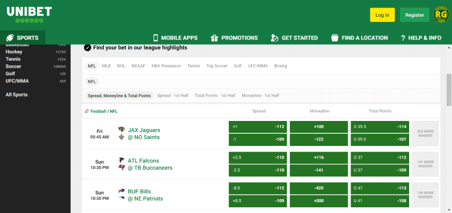
Task: Bet Buccaneers moneyline -141
Action: (x=319, y=170)
